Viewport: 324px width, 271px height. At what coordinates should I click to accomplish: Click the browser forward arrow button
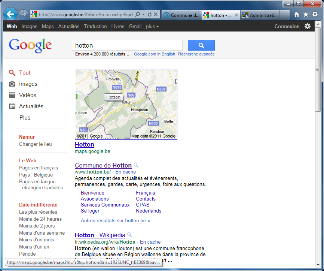click(x=23, y=14)
